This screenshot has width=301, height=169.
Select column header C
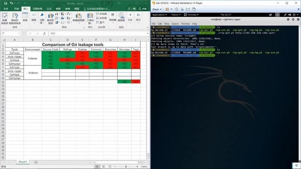click(51, 39)
